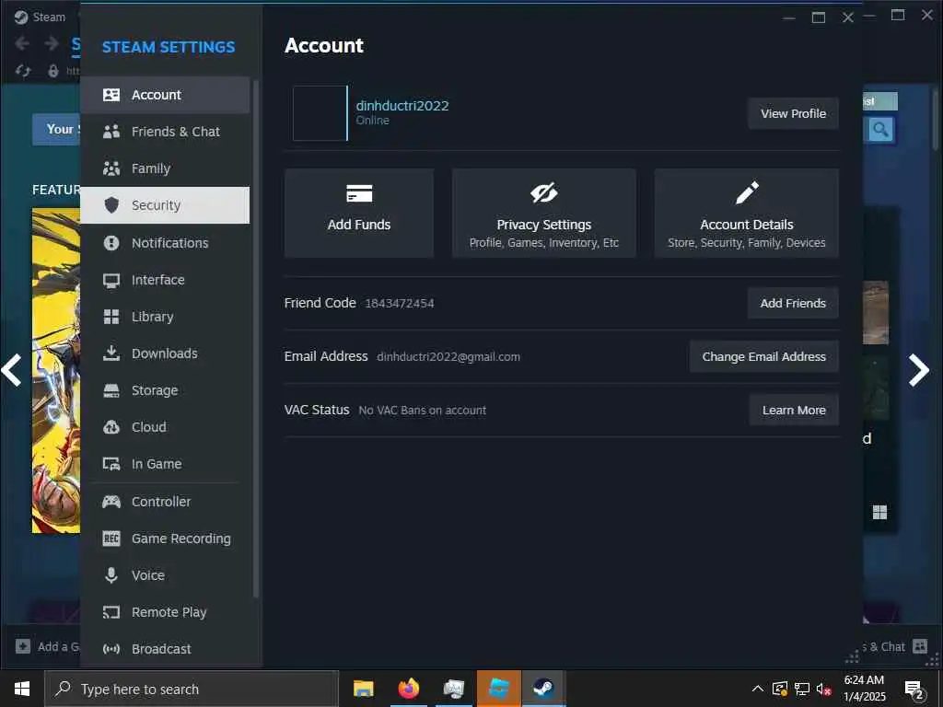Click the featured game artwork in Steam store
The image size is (943, 707).
pos(56,370)
